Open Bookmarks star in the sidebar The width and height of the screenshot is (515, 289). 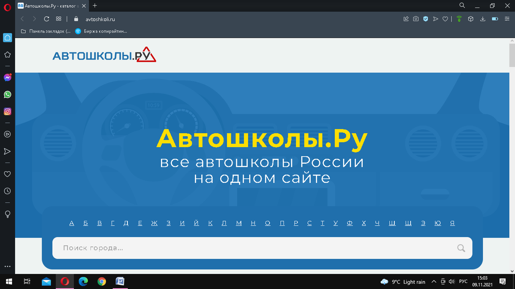coord(7,55)
